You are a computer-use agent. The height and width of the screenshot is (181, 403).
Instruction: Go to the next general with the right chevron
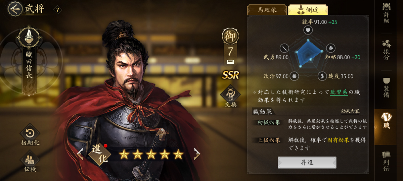(197, 154)
